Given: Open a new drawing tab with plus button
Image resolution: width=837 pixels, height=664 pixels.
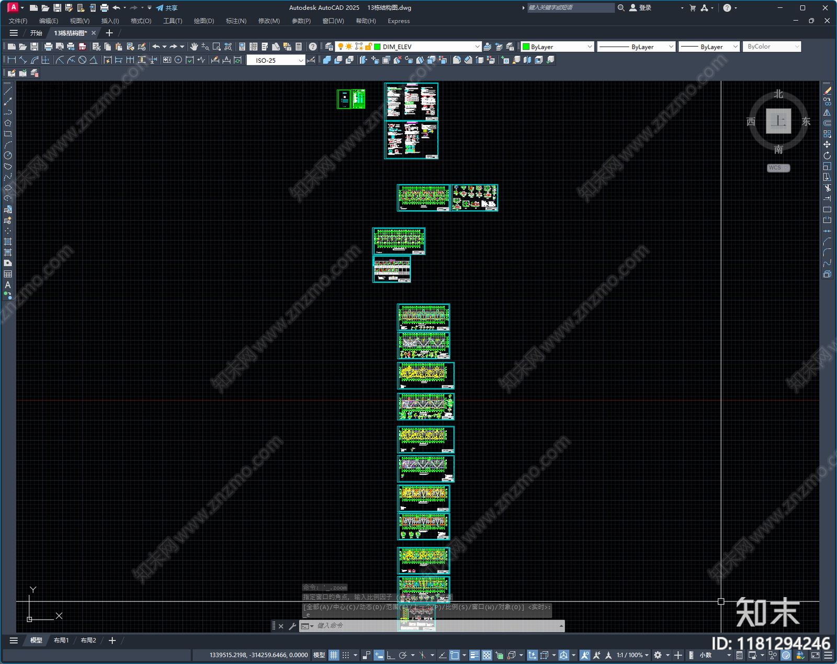Looking at the screenshot, I should point(109,33).
